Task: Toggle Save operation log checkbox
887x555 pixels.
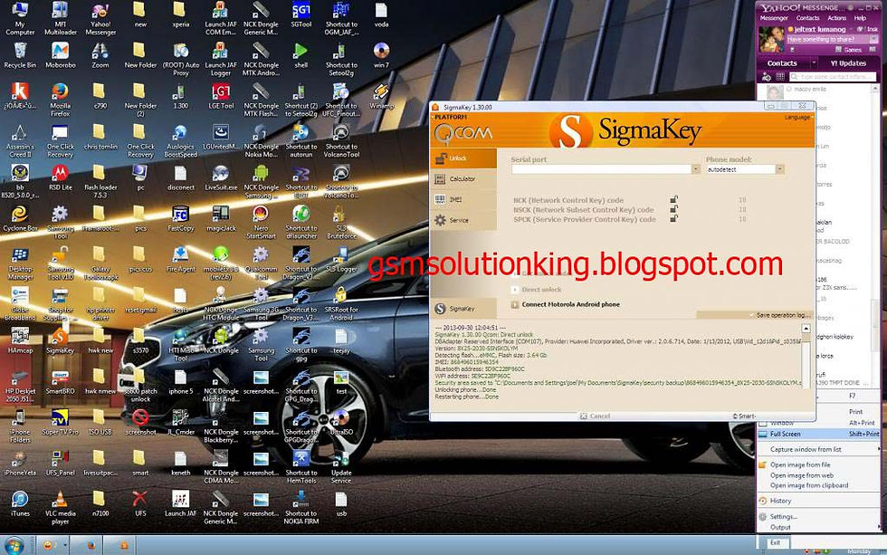Action: (751, 315)
